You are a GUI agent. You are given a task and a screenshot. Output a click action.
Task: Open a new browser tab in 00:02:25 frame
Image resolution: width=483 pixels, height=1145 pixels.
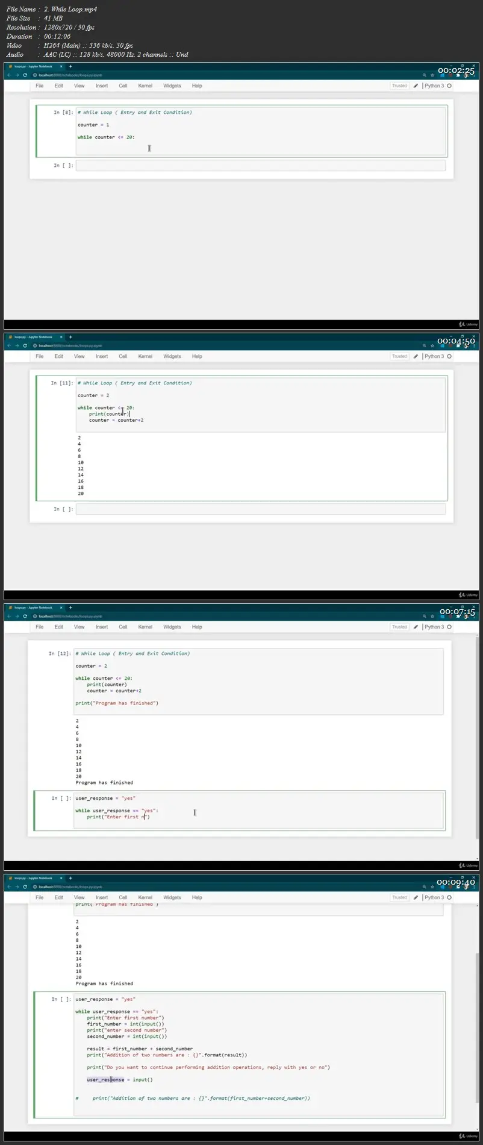coord(70,66)
